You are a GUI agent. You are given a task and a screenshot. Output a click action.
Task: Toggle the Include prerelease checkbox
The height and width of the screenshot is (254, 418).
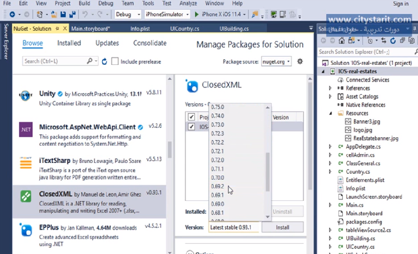point(115,61)
